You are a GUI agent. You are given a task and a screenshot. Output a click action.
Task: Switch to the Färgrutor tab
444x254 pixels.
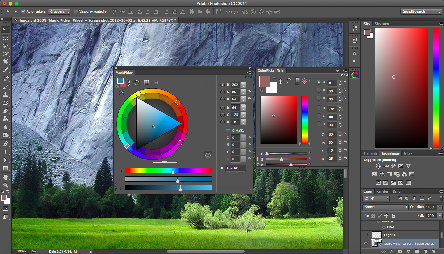point(382,23)
